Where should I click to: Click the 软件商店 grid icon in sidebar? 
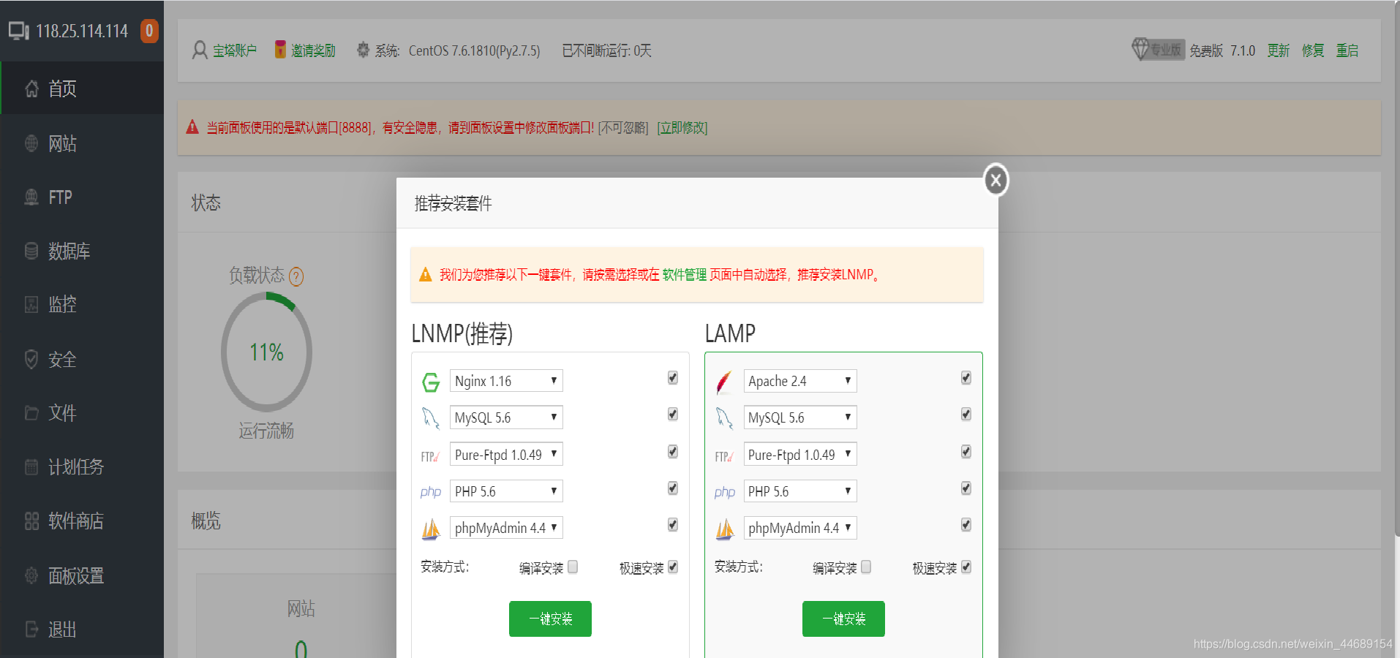pos(31,521)
